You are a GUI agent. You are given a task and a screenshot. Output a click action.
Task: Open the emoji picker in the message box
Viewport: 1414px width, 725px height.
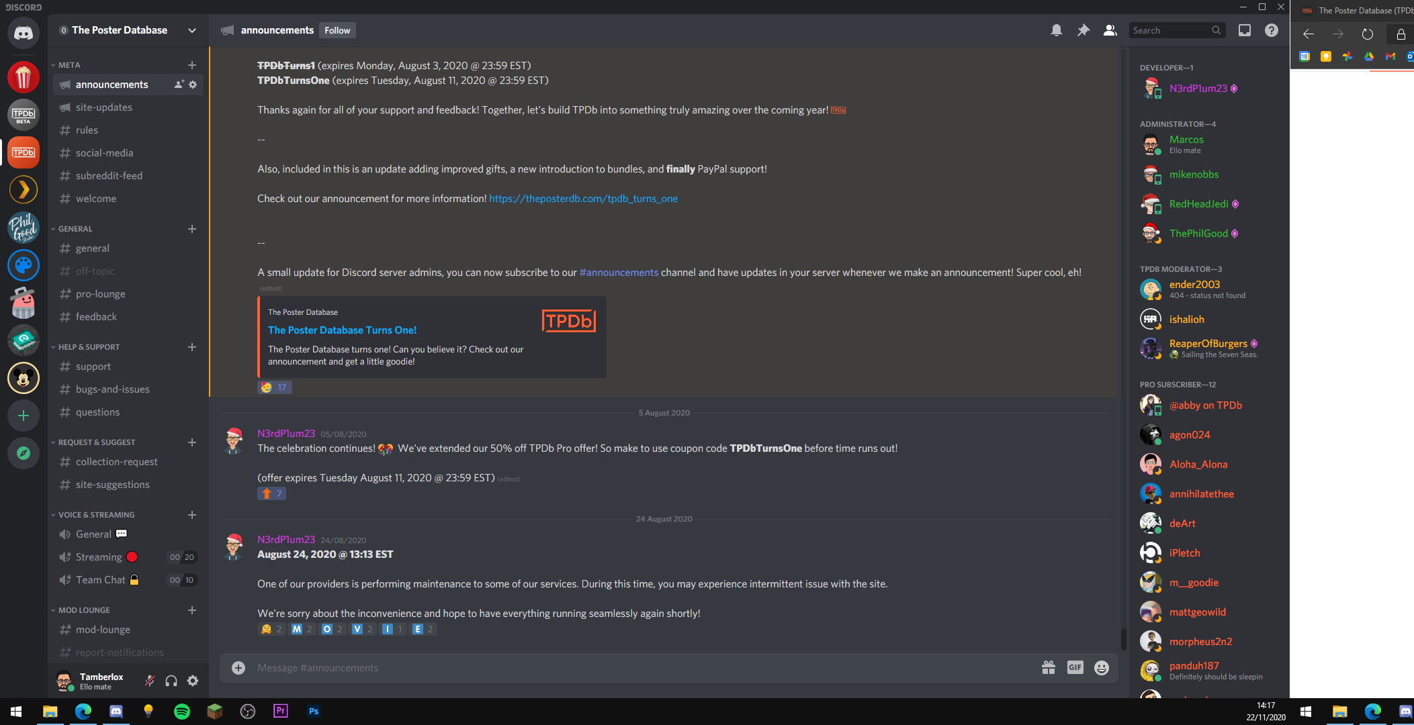[1101, 667]
